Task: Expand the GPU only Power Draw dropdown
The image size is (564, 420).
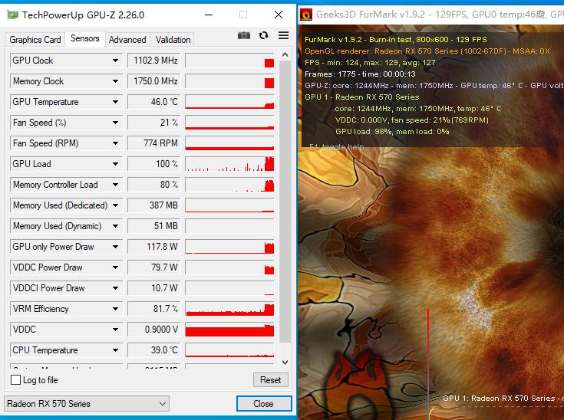Action: pyautogui.click(x=115, y=247)
